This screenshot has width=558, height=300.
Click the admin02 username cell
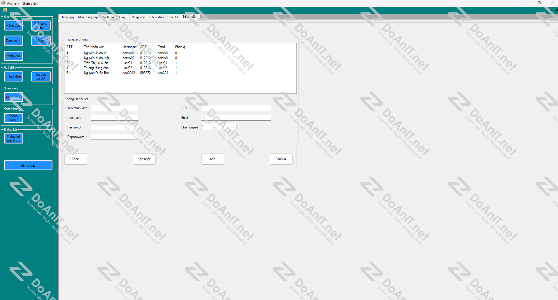(x=129, y=58)
